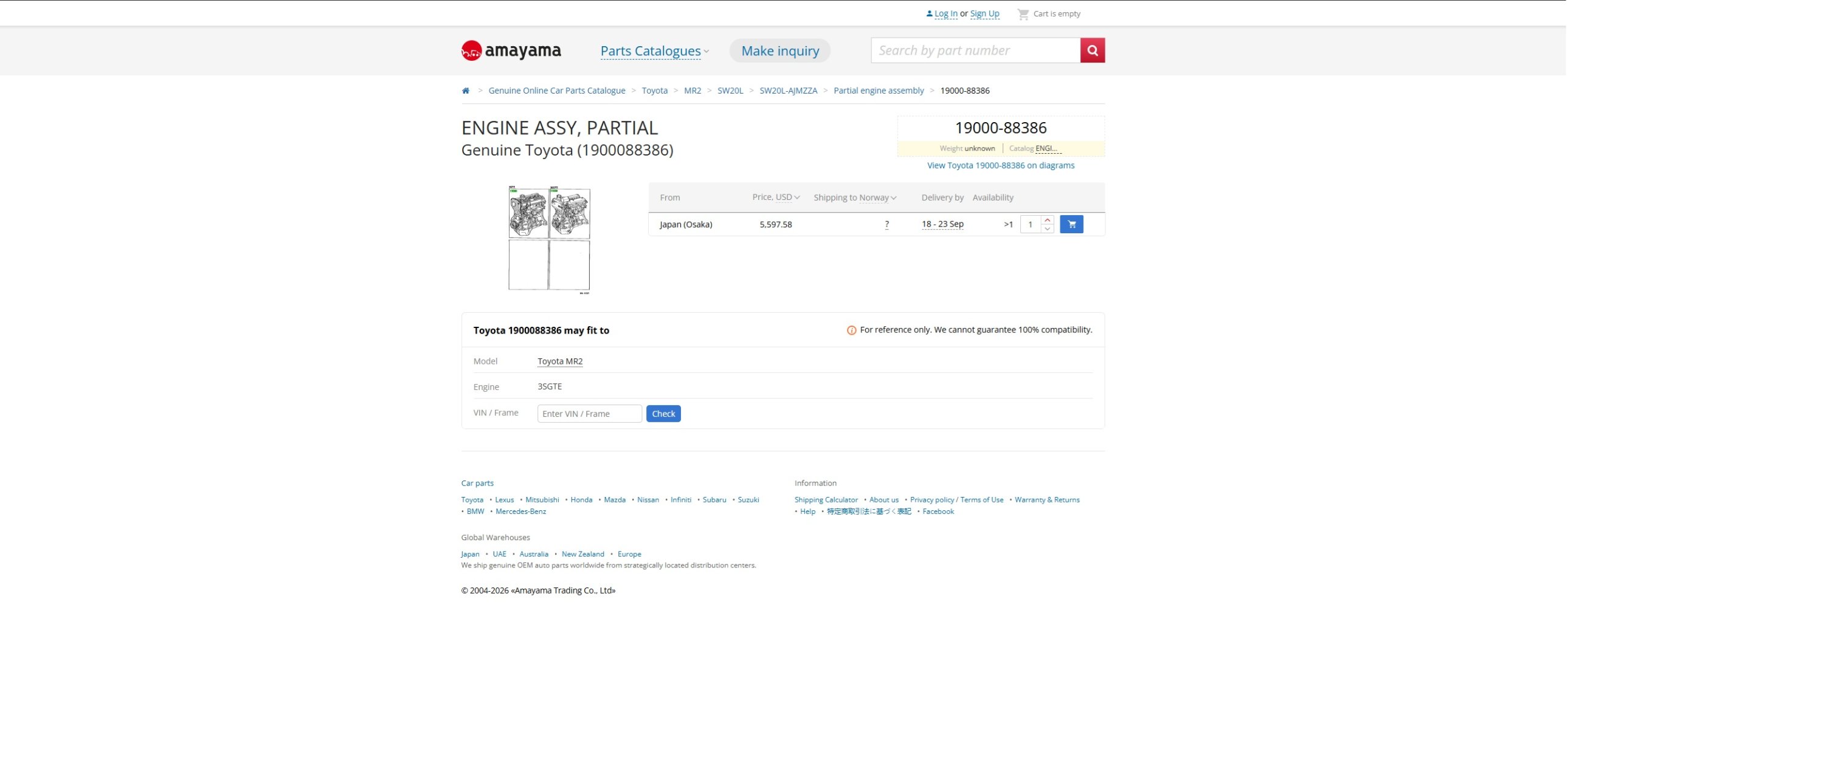
Task: Open Partial engine assembly breadcrumb
Action: tap(878, 91)
